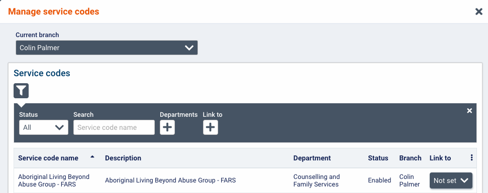Add a department filter with plus icon
This screenshot has height=193, width=488.
click(x=167, y=127)
